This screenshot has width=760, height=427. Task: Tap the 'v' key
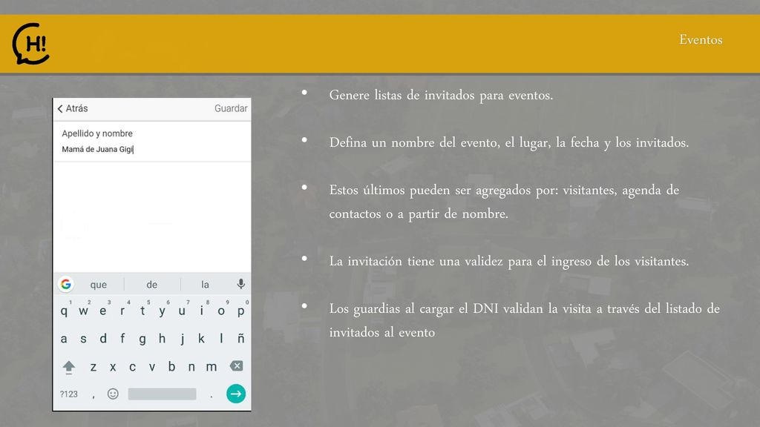coord(152,367)
